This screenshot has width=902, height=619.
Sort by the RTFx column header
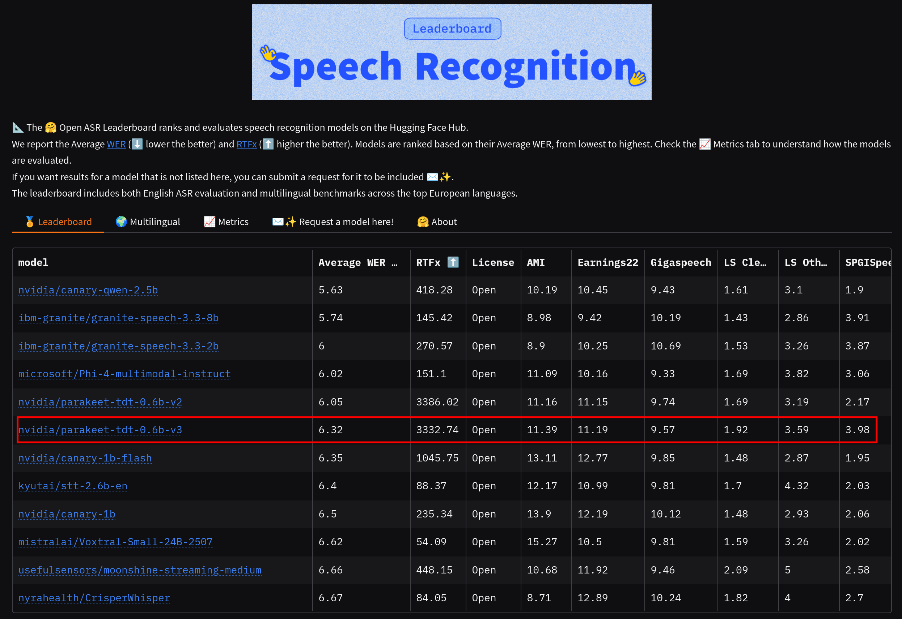438,263
